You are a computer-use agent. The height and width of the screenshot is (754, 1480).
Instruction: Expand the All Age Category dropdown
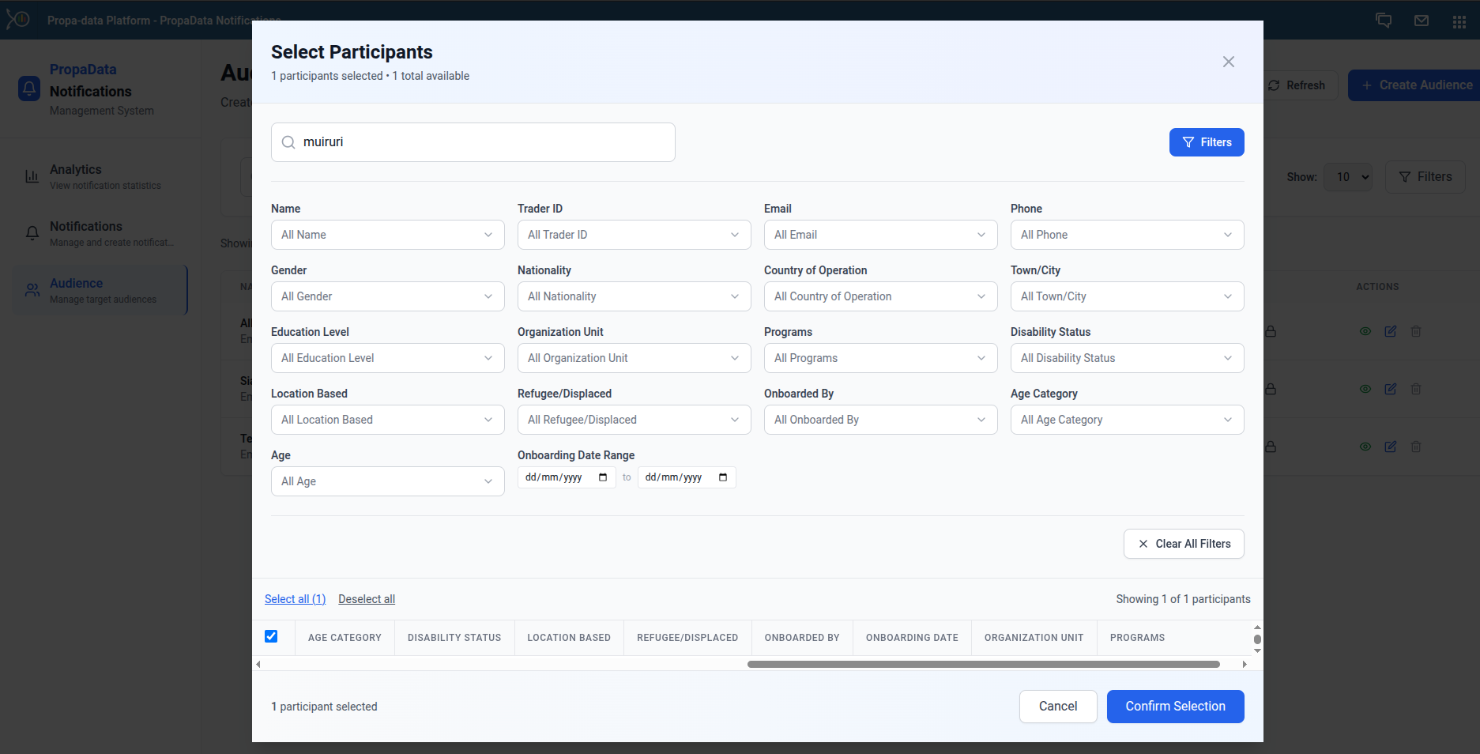(1127, 420)
